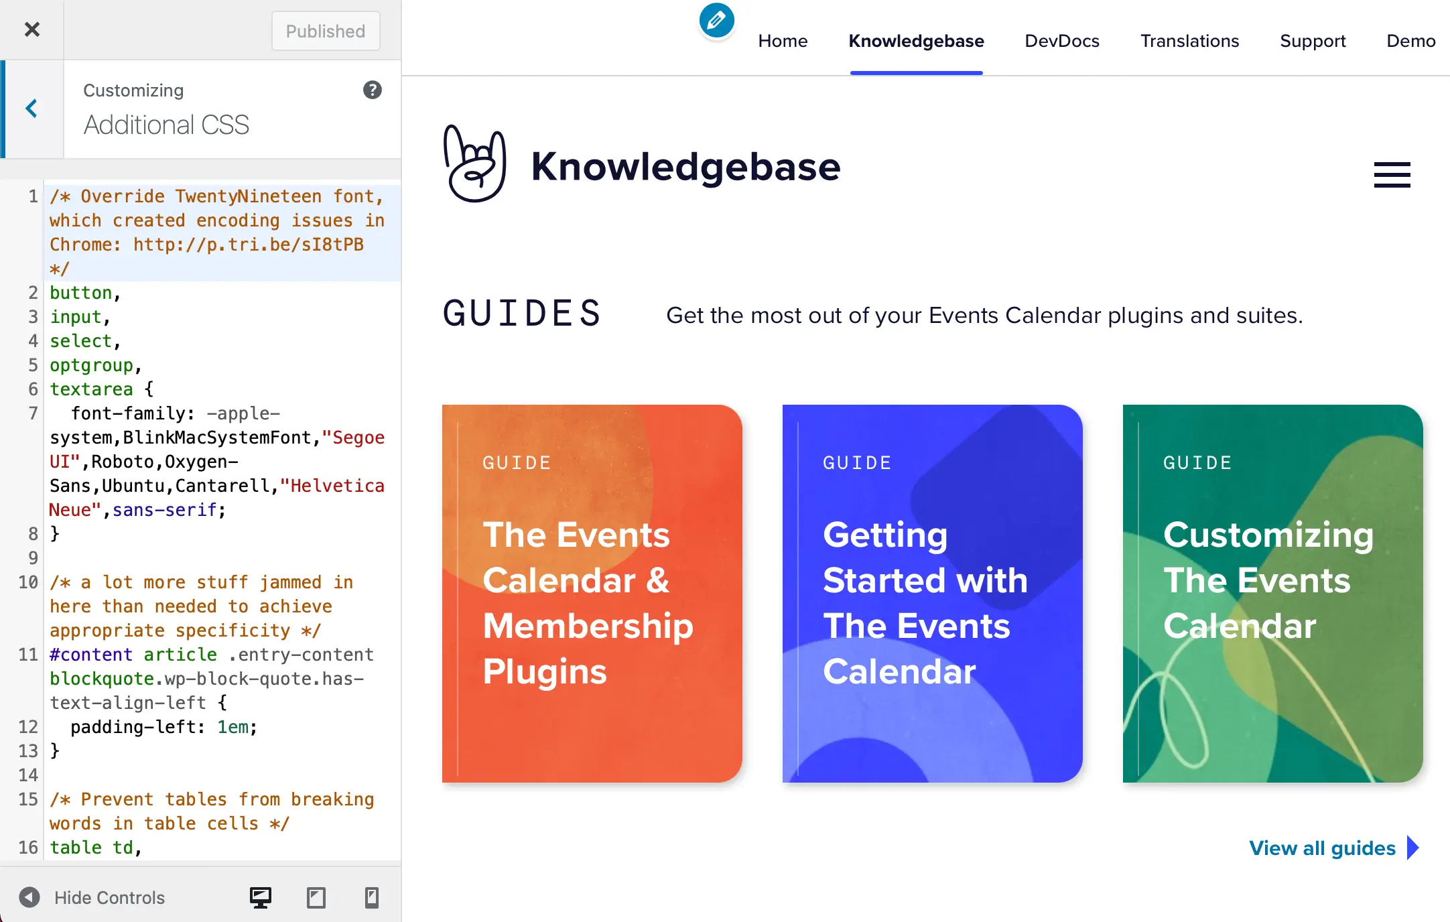Image resolution: width=1450 pixels, height=922 pixels.
Task: Click the 'Prevent tables from breaking' comment
Action: [222, 811]
